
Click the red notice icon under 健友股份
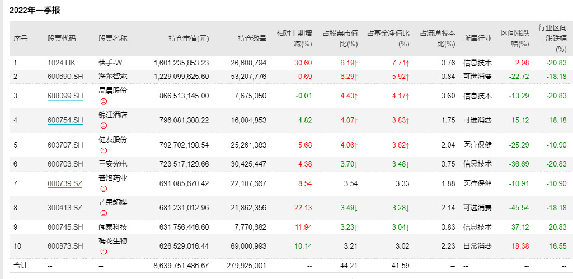[103, 150]
